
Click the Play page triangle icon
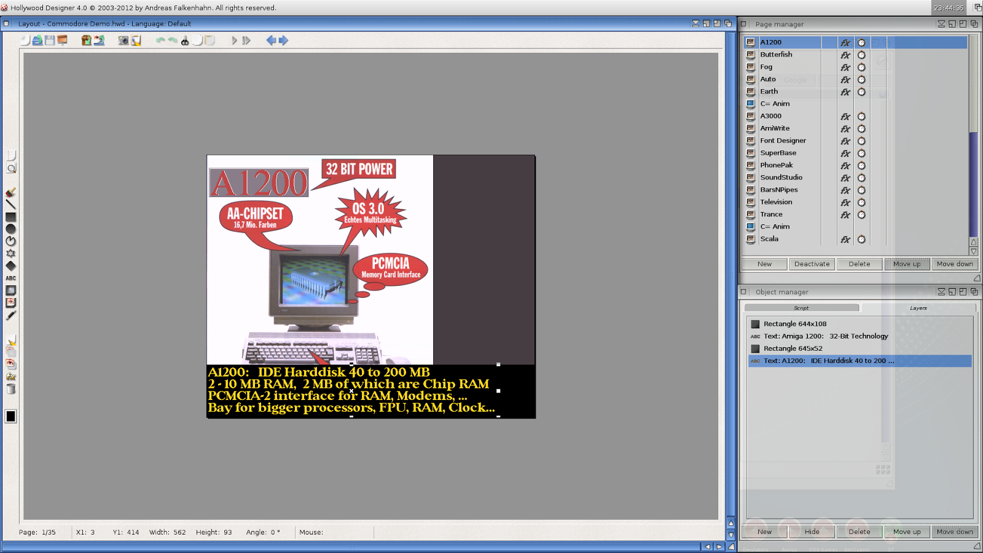coord(234,41)
